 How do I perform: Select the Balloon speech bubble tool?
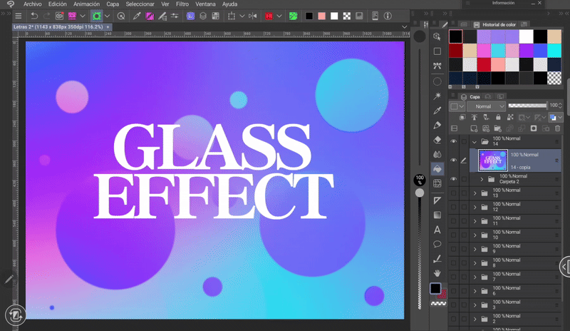click(437, 245)
